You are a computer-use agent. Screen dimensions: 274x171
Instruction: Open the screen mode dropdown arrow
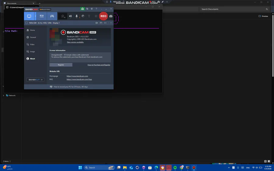tap(35, 16)
